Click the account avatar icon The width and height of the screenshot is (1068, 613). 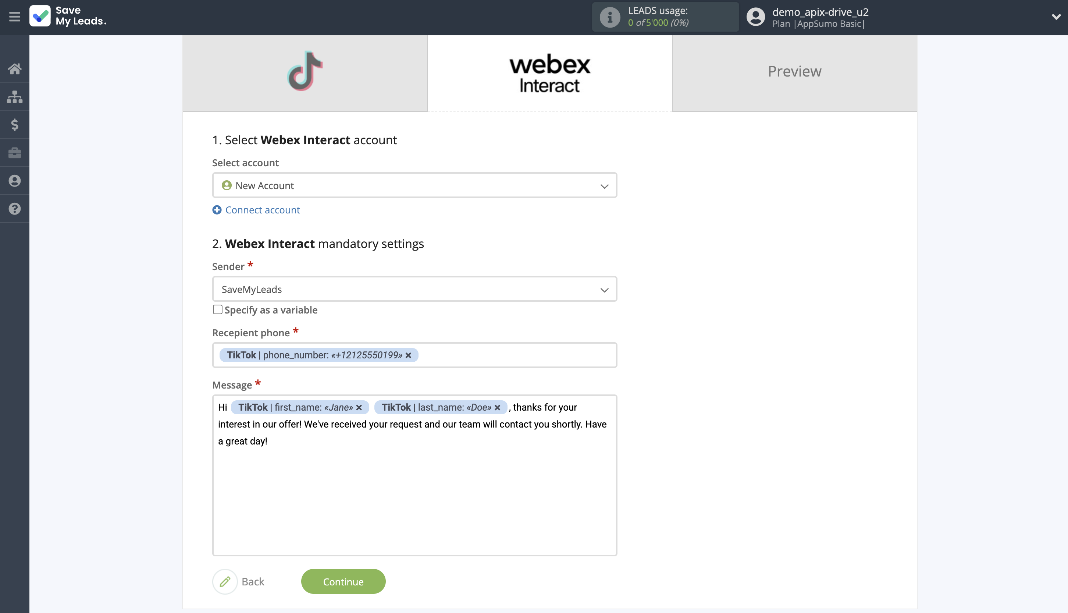point(755,17)
